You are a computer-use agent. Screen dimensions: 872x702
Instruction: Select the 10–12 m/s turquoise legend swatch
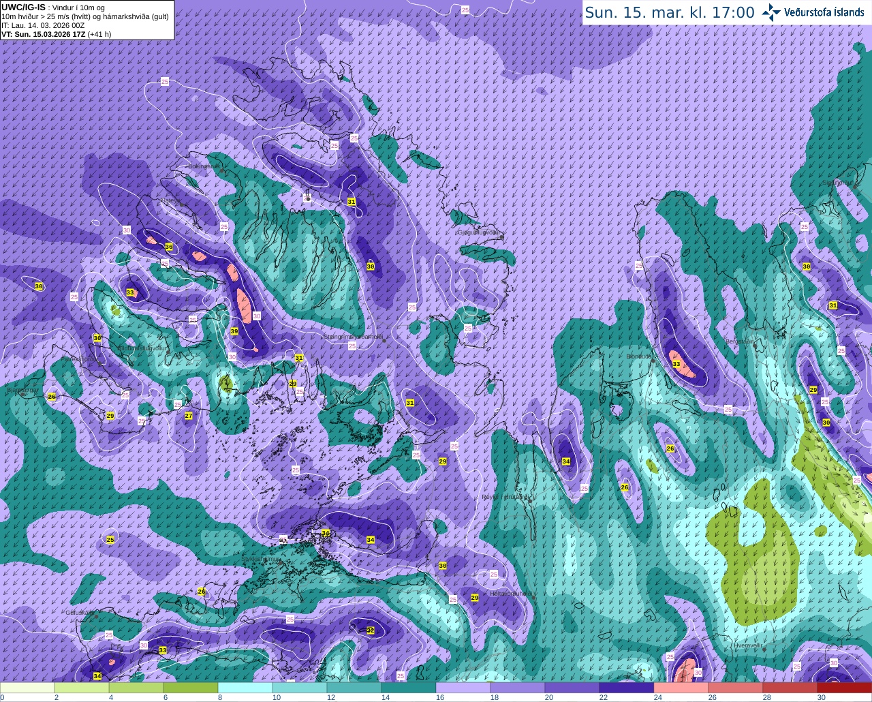click(300, 688)
